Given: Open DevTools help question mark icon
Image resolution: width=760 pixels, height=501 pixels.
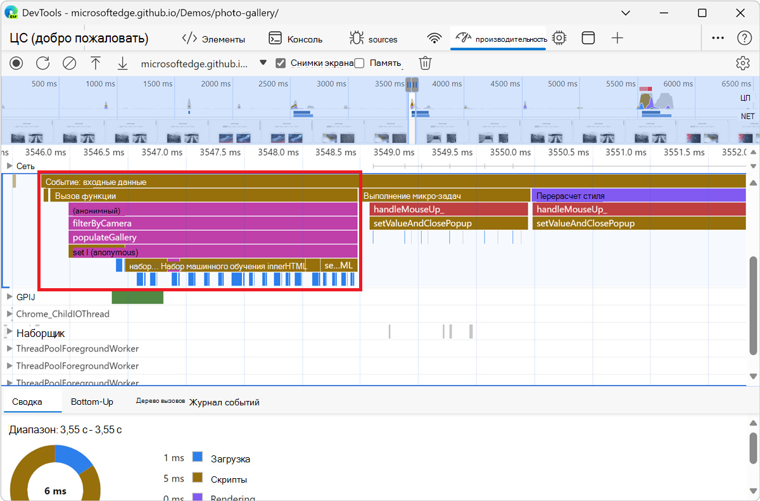Looking at the screenshot, I should click(745, 38).
